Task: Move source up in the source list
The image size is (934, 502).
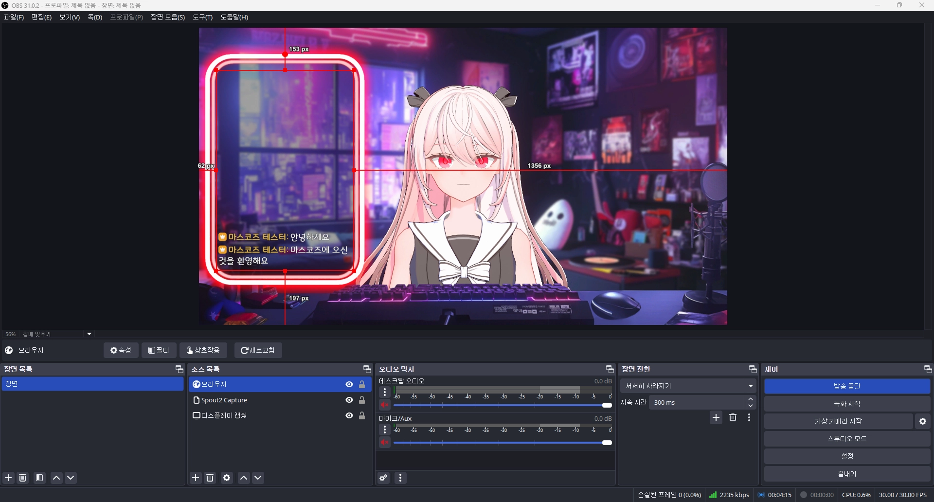Action: coord(244,478)
